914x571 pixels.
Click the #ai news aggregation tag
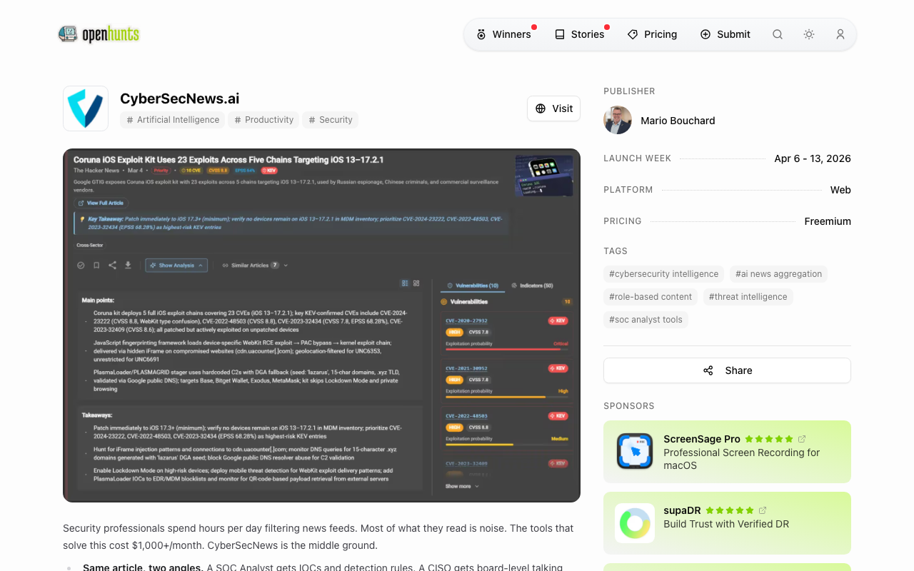point(778,274)
